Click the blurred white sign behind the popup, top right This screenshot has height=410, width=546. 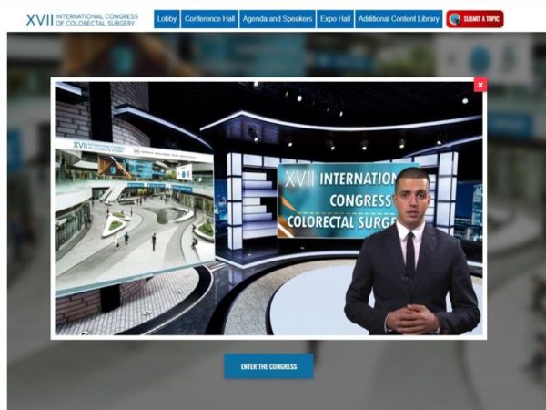point(484,59)
